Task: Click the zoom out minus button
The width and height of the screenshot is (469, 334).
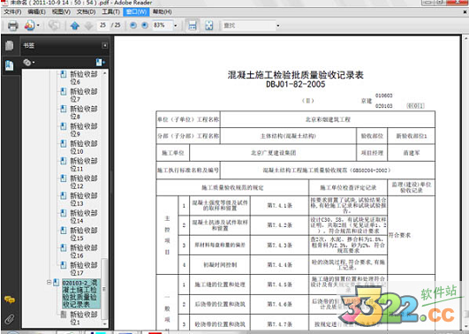Action: [x=133, y=26]
